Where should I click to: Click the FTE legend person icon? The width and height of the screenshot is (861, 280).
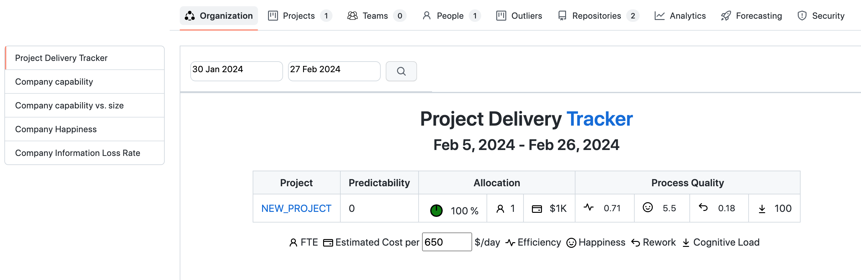[293, 242]
